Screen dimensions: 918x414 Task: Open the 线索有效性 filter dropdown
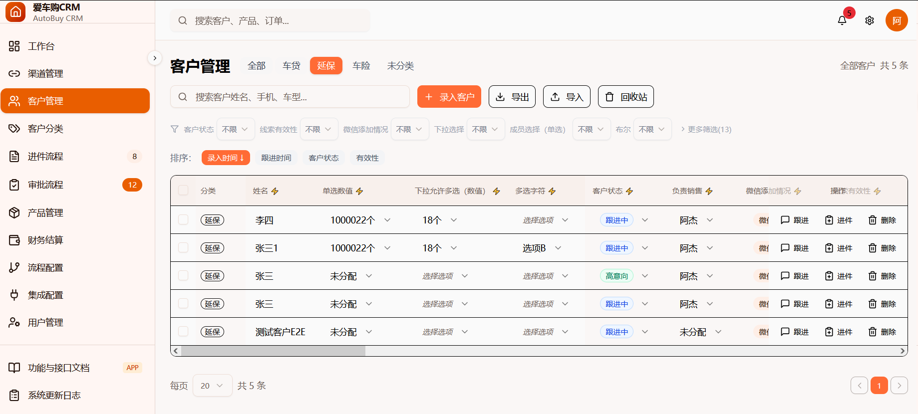[319, 129]
